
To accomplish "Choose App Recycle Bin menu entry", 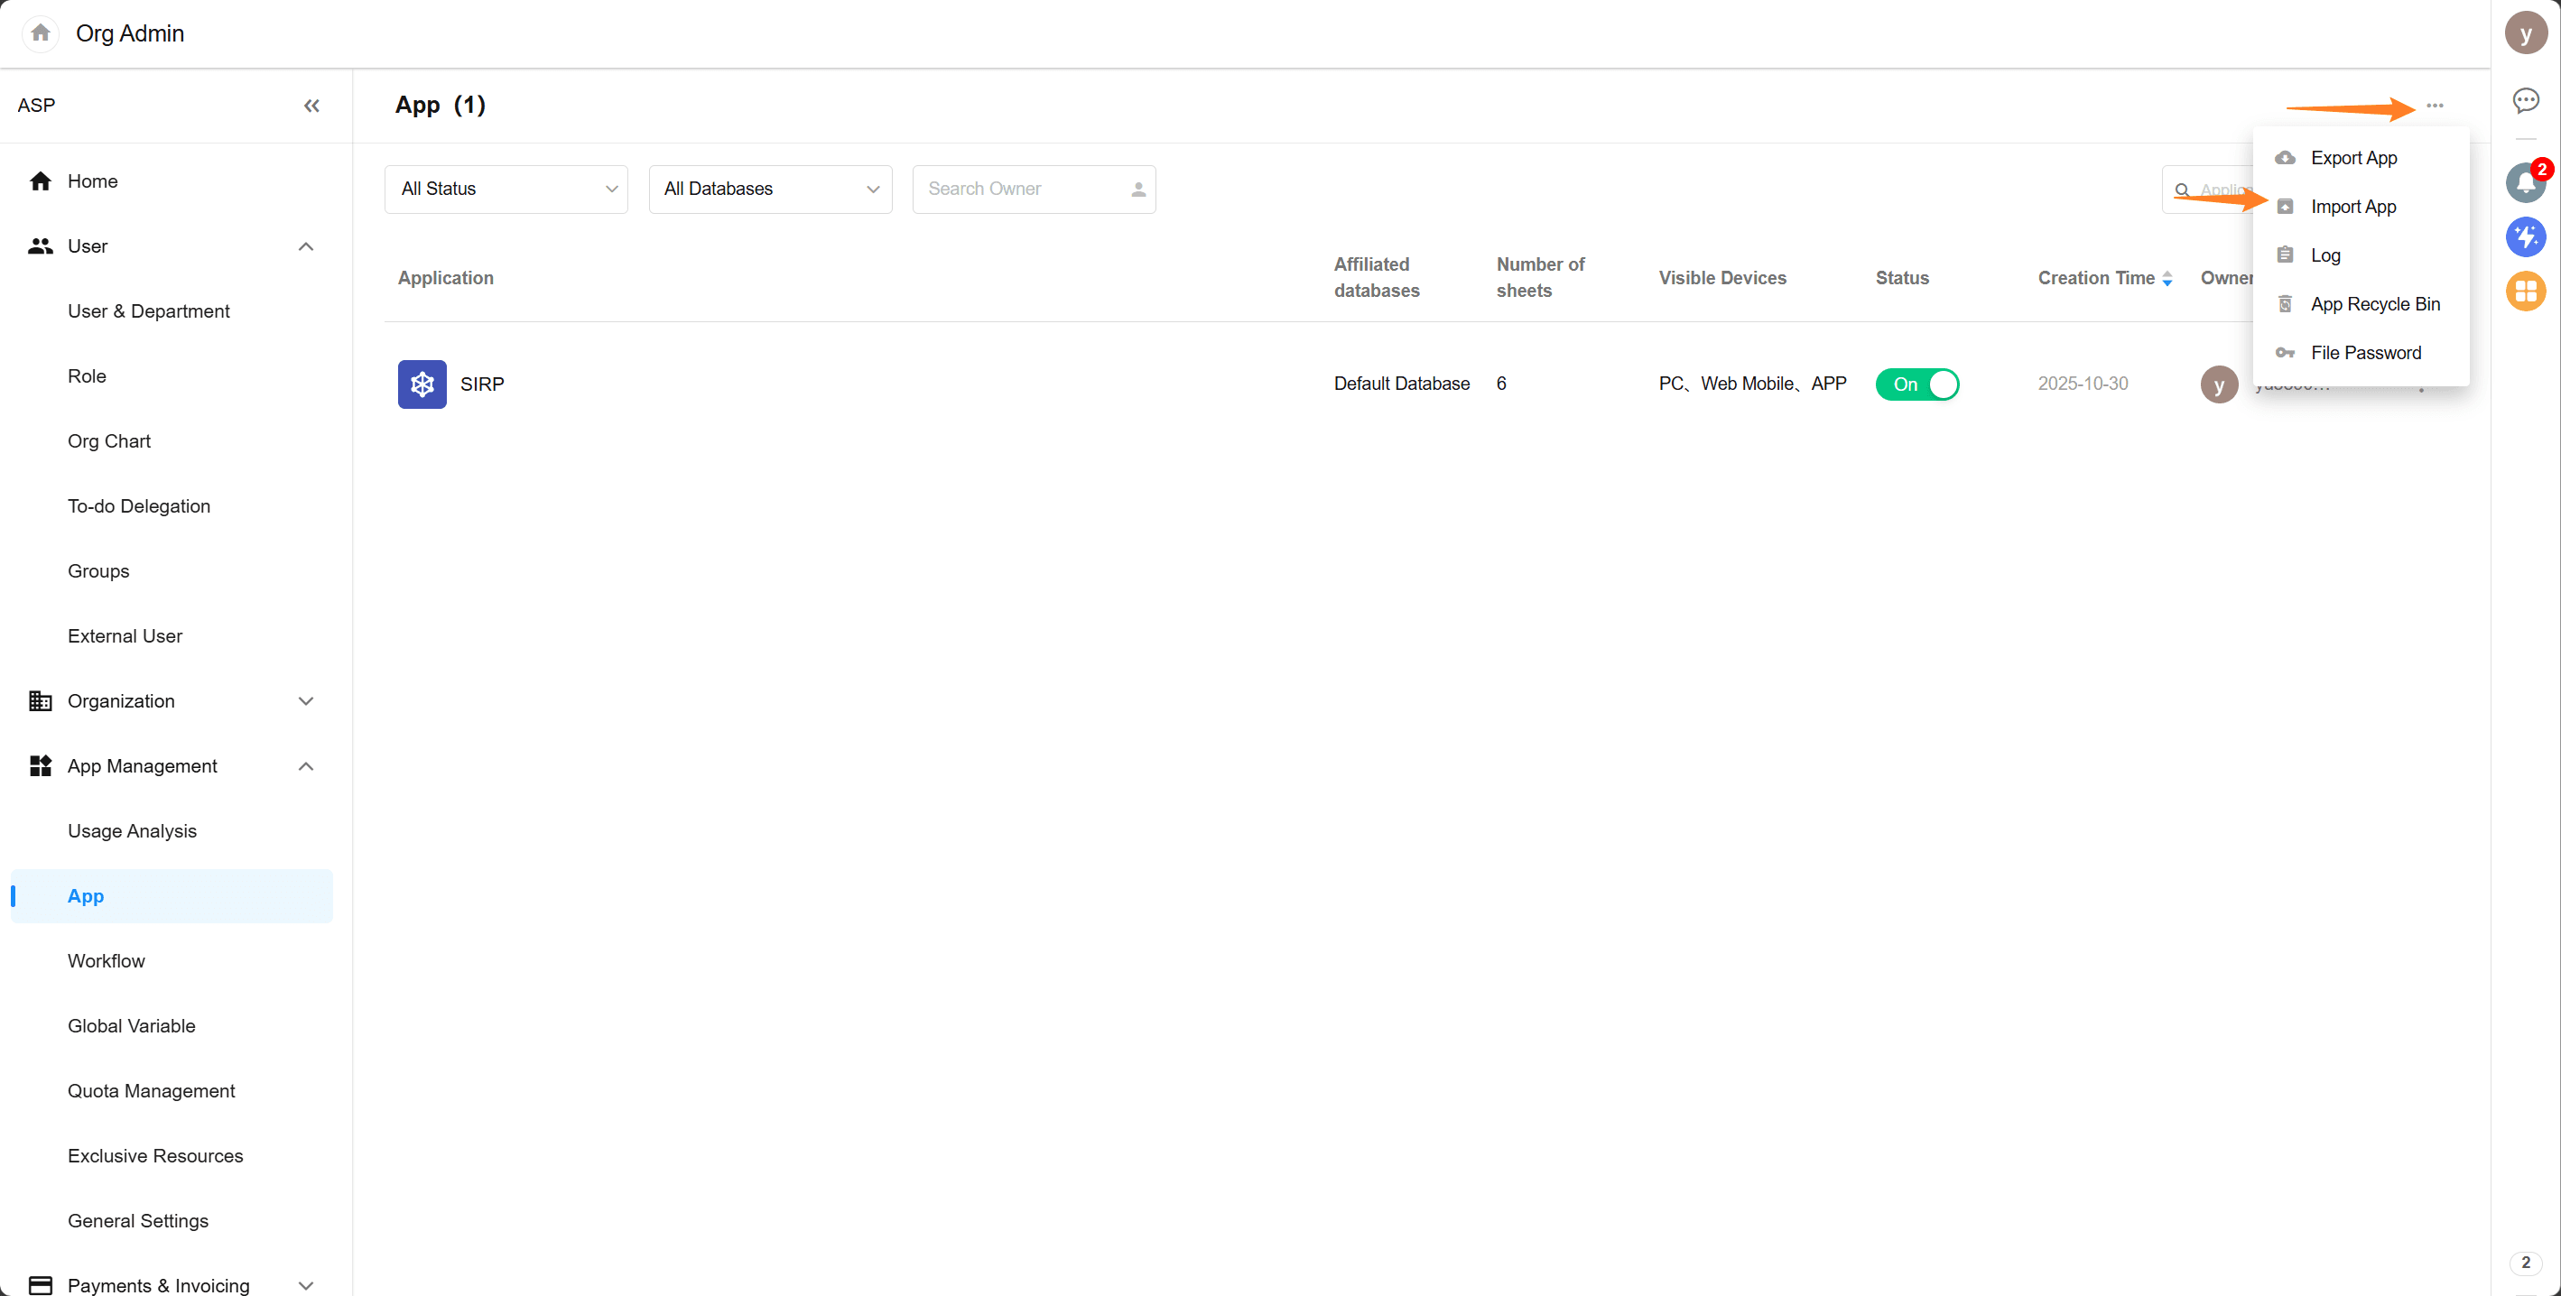I will click(x=2374, y=304).
